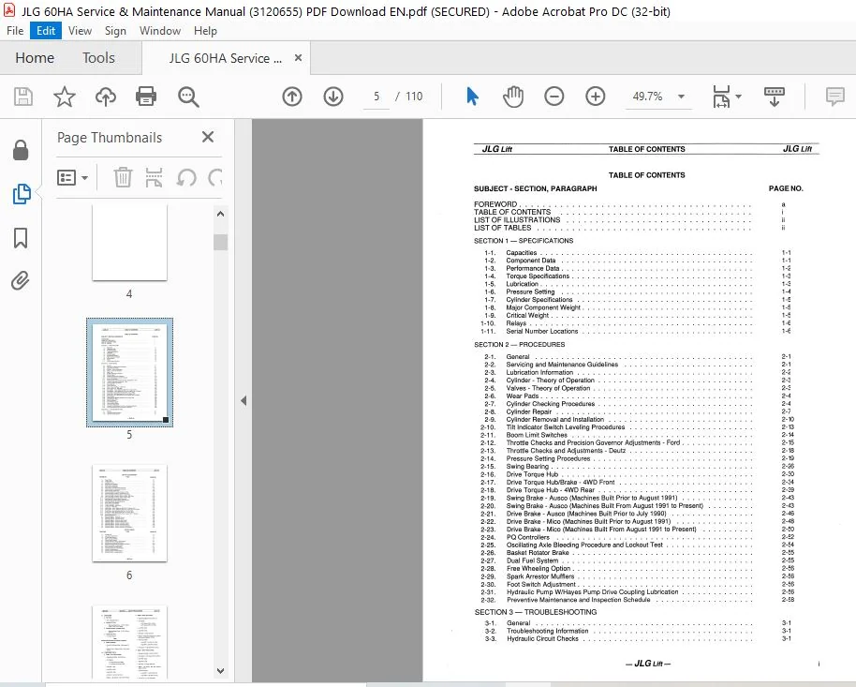The height and width of the screenshot is (687, 856).
Task: Print the document with the printer icon
Action: pyautogui.click(x=146, y=97)
